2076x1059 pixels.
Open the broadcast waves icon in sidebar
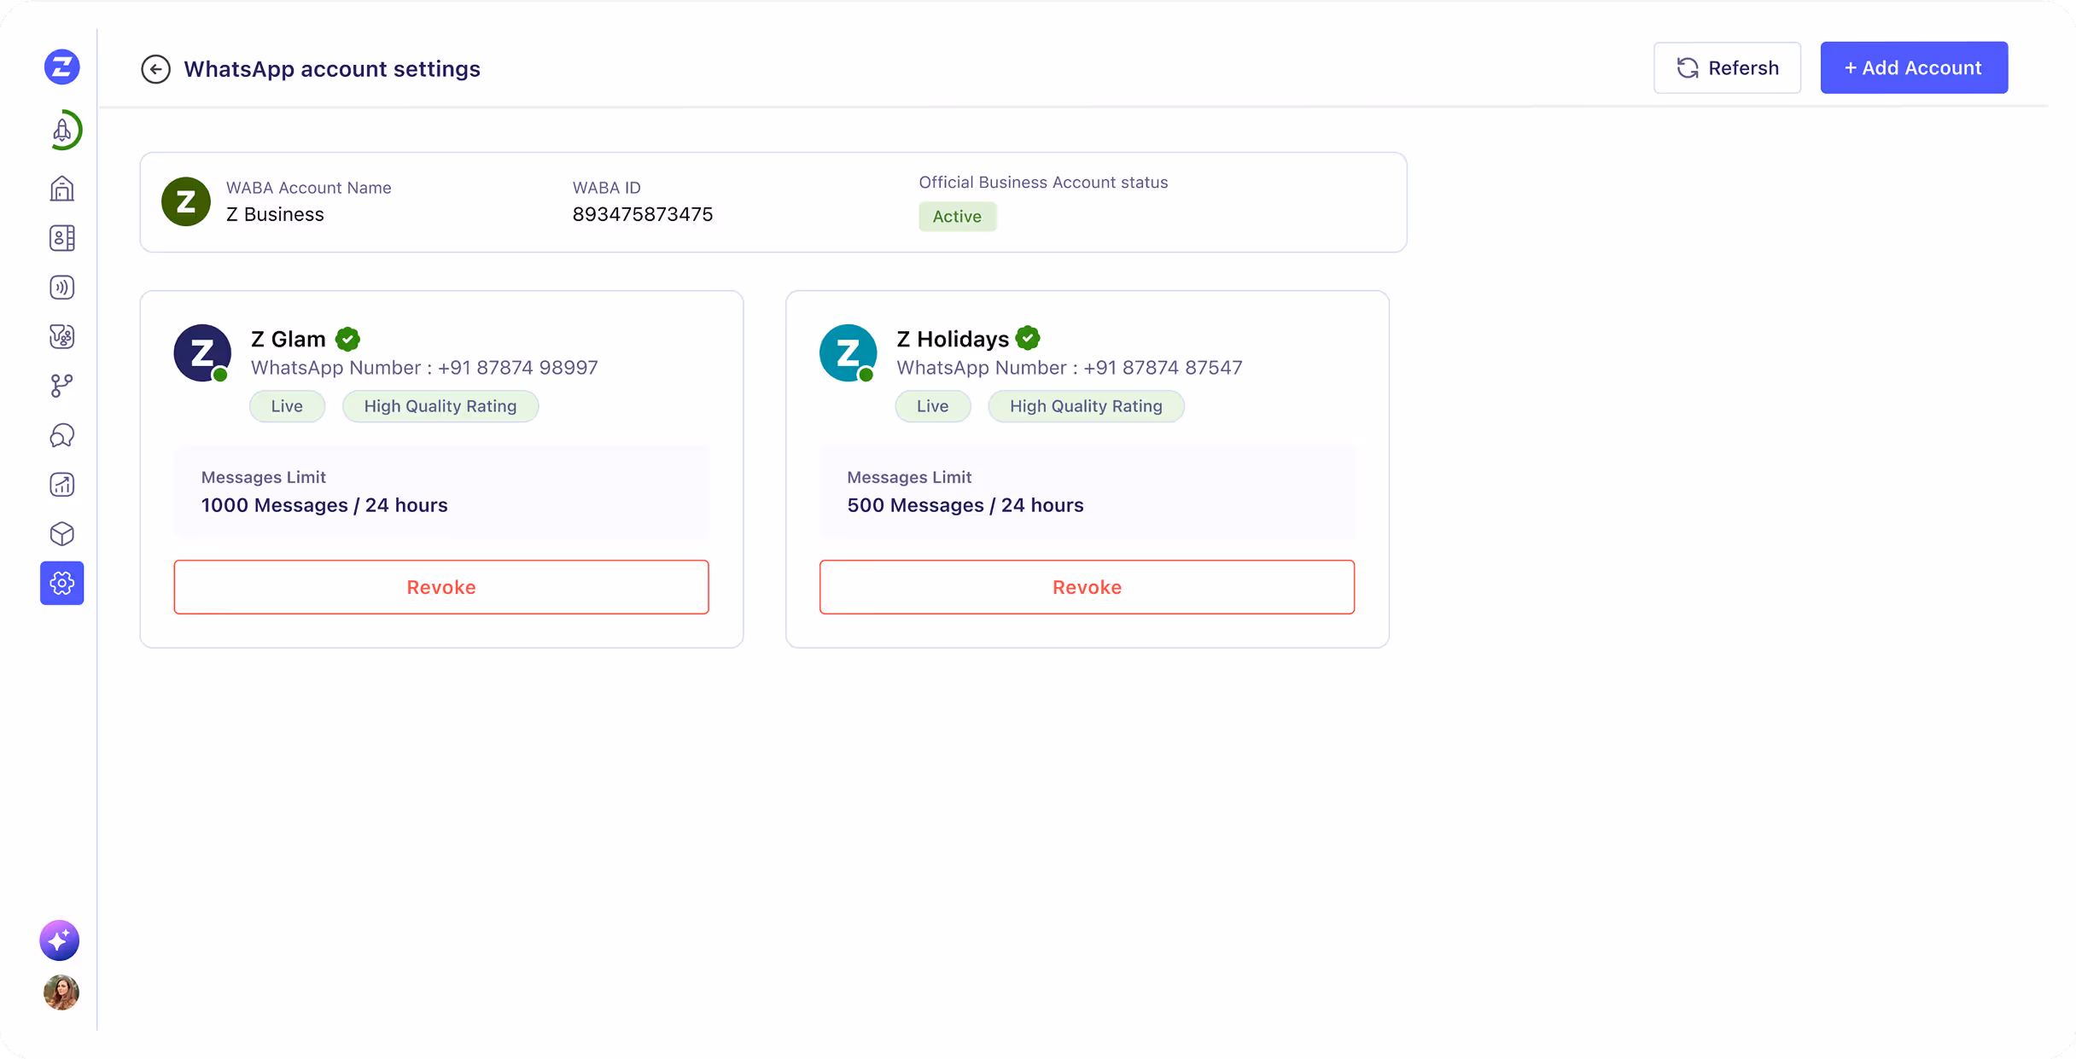(62, 288)
